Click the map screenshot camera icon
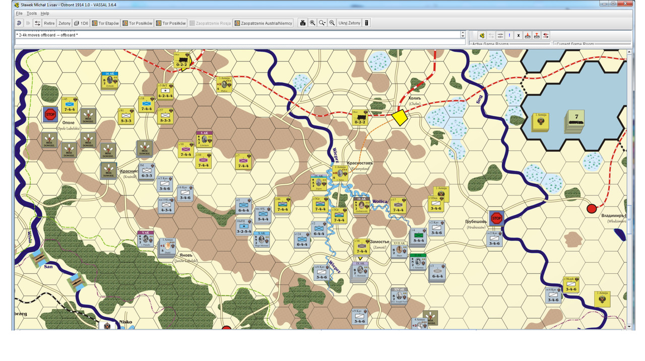 click(x=303, y=23)
